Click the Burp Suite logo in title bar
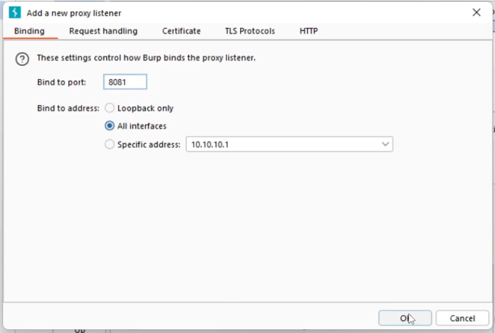This screenshot has height=333, width=495. (x=15, y=12)
